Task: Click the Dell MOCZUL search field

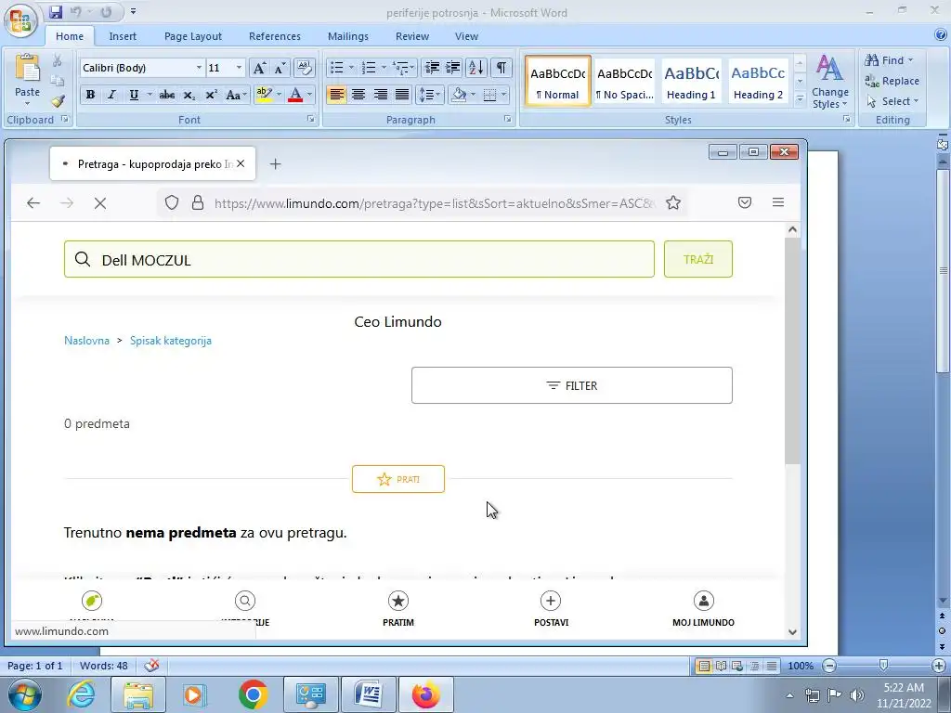Action: 359,260
